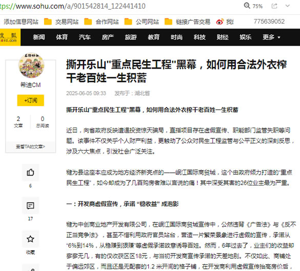Screen dimensions: 300x271
Task: Open comments via the comment icon
Action: pos(30,205)
